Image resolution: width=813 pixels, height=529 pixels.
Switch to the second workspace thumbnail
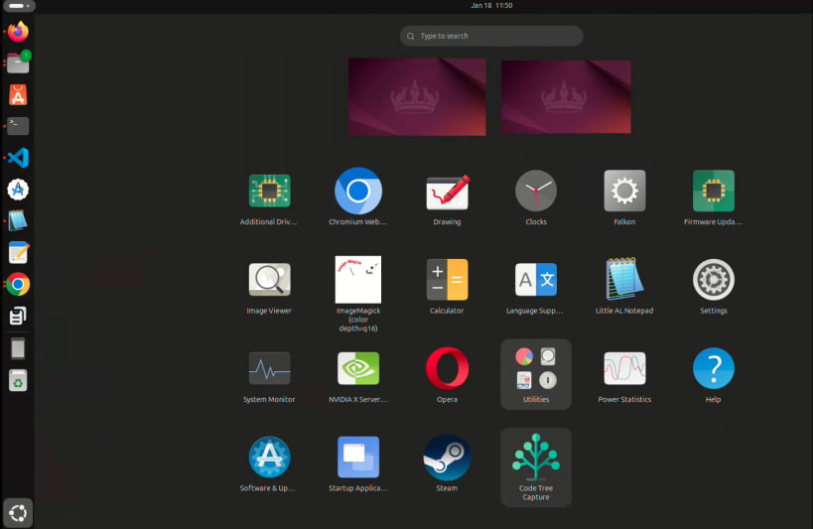pyautogui.click(x=566, y=97)
